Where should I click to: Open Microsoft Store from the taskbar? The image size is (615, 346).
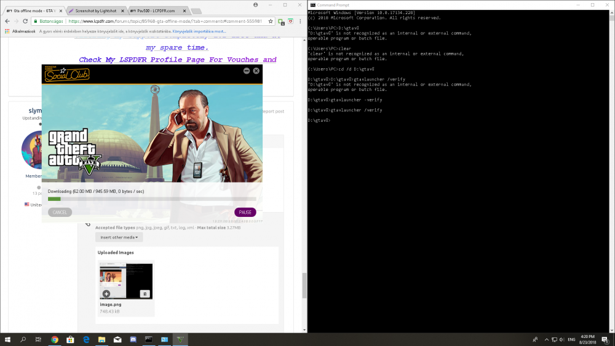pyautogui.click(x=70, y=339)
